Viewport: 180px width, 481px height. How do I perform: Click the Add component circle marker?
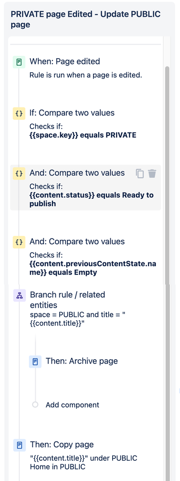pyautogui.click(x=35, y=404)
